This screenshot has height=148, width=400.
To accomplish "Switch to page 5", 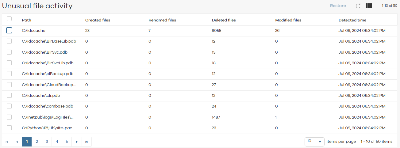I will point(67,142).
